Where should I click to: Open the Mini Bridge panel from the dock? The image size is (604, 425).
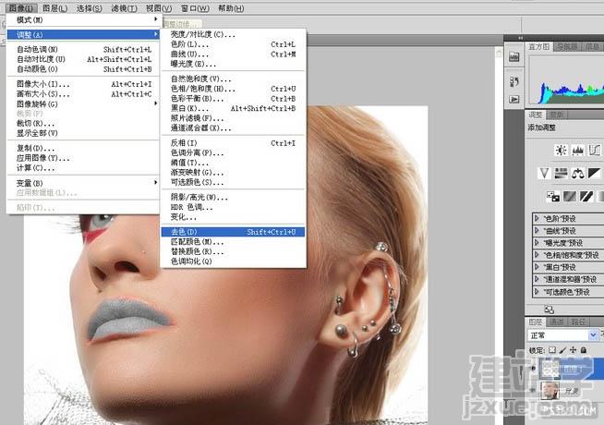coord(513,57)
